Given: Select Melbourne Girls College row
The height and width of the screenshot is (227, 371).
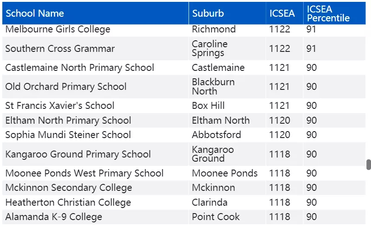Looking at the screenshot, I should (184, 30).
